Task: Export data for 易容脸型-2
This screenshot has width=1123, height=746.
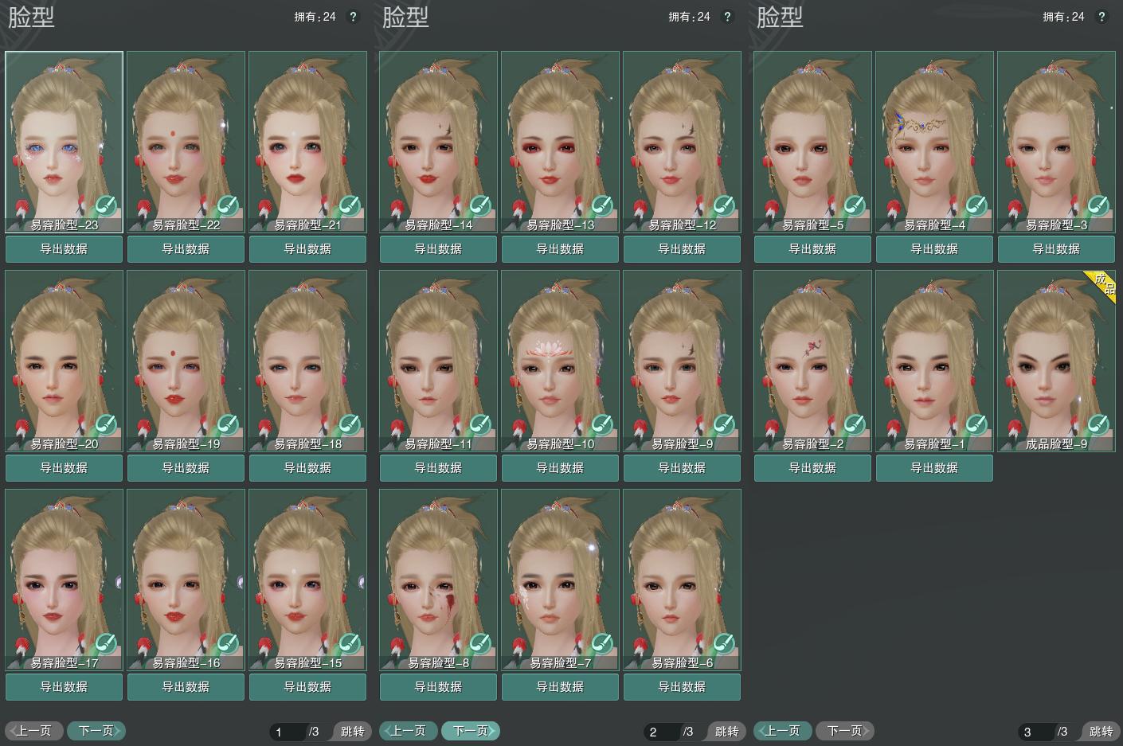Action: 812,468
